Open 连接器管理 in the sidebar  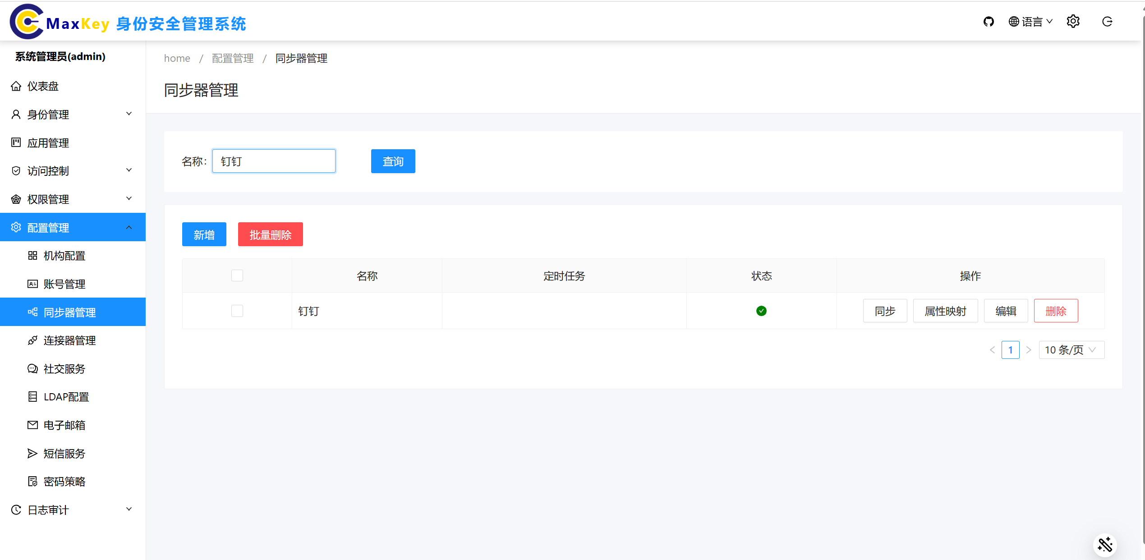(x=69, y=340)
